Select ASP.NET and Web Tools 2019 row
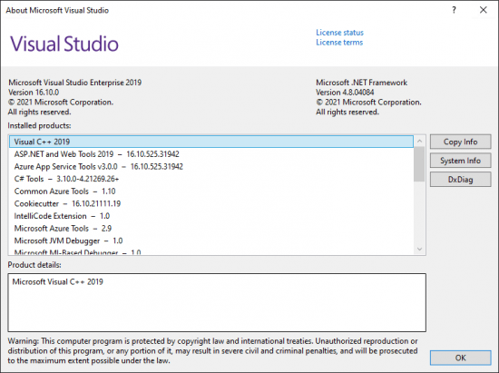The image size is (499, 373). pyautogui.click(x=211, y=154)
